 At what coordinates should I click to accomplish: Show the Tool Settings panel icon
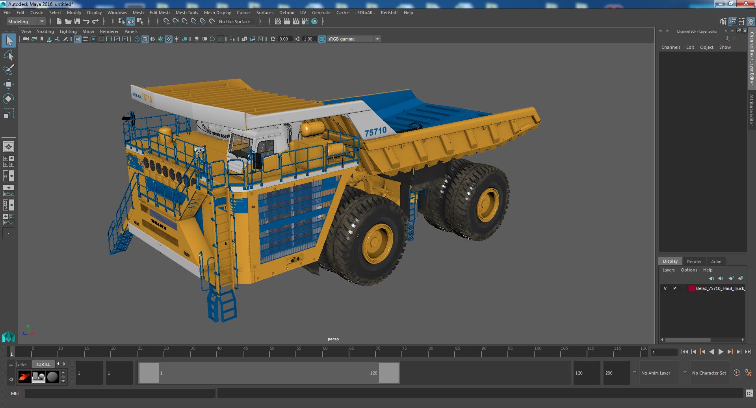(x=742, y=22)
